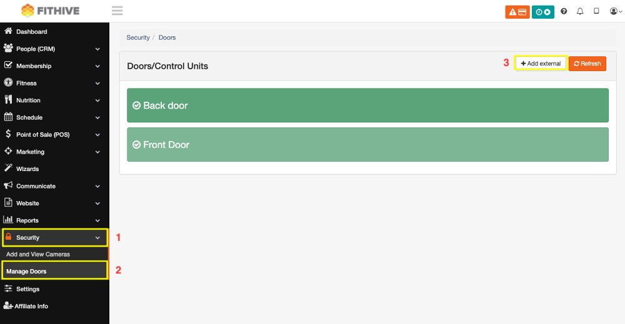625x324 pixels.
Task: Click the hamburger menu icon
Action: click(x=117, y=11)
